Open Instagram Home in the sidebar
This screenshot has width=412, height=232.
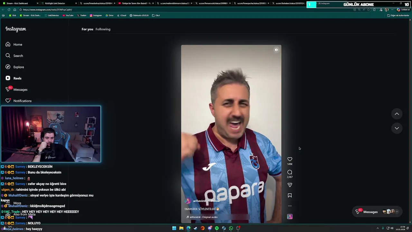(x=14, y=44)
